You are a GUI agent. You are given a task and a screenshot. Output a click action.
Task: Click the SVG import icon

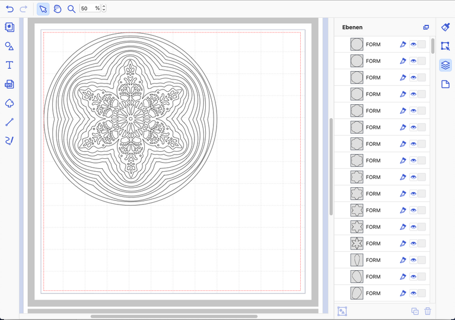[9, 84]
